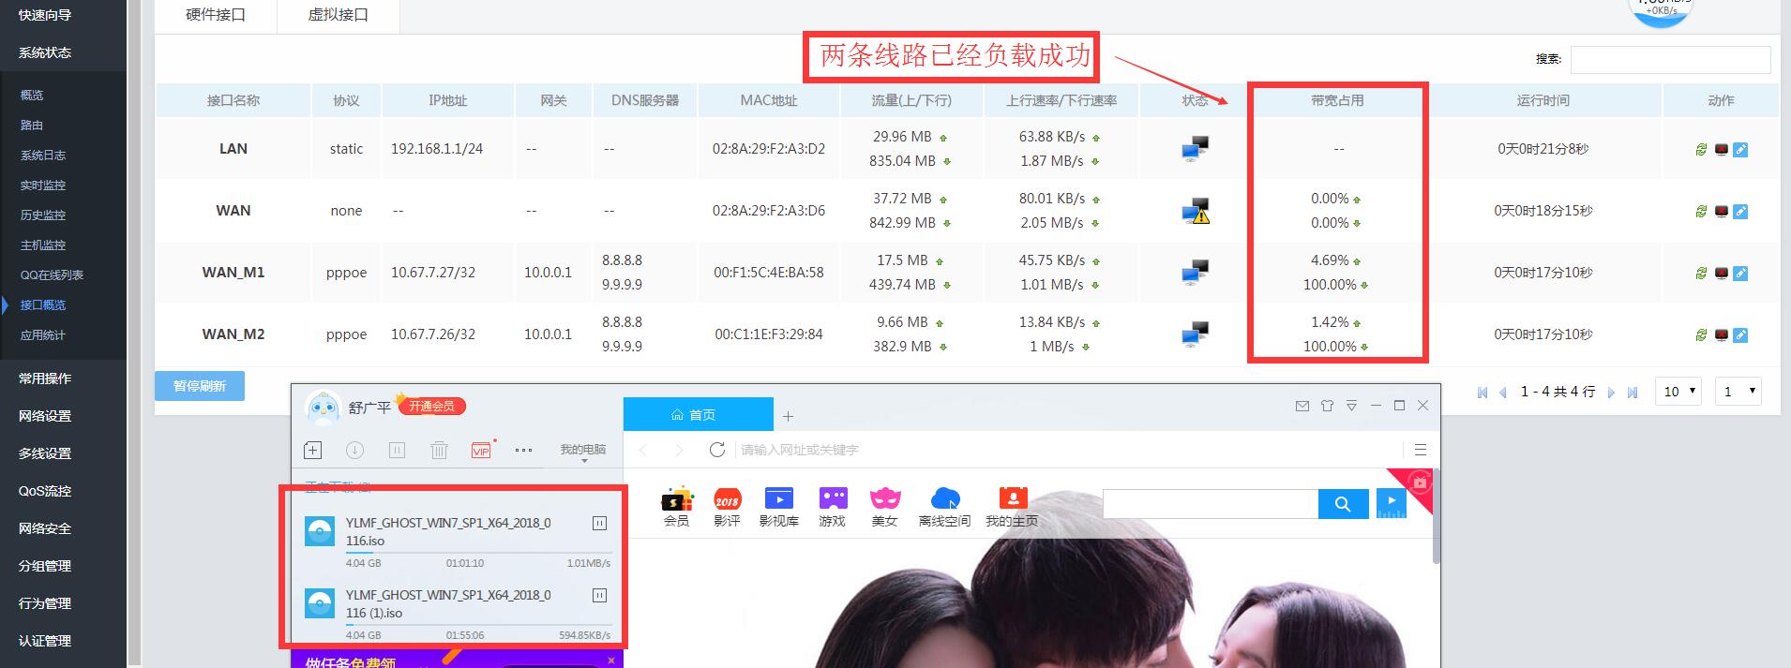Click the blue search magnifier button

(1343, 504)
